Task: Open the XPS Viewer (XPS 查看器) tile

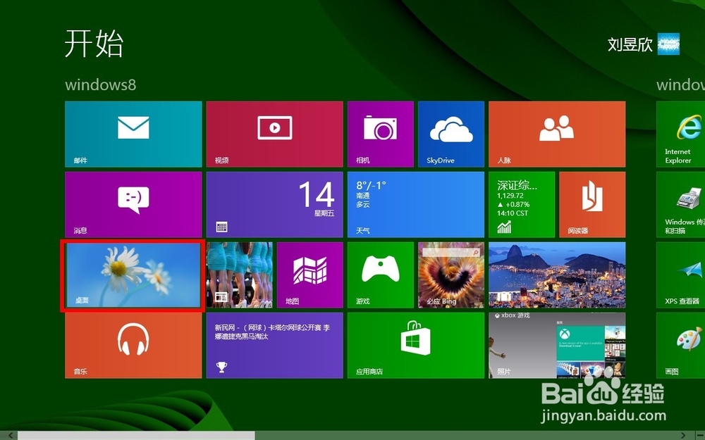Action: [x=681, y=275]
